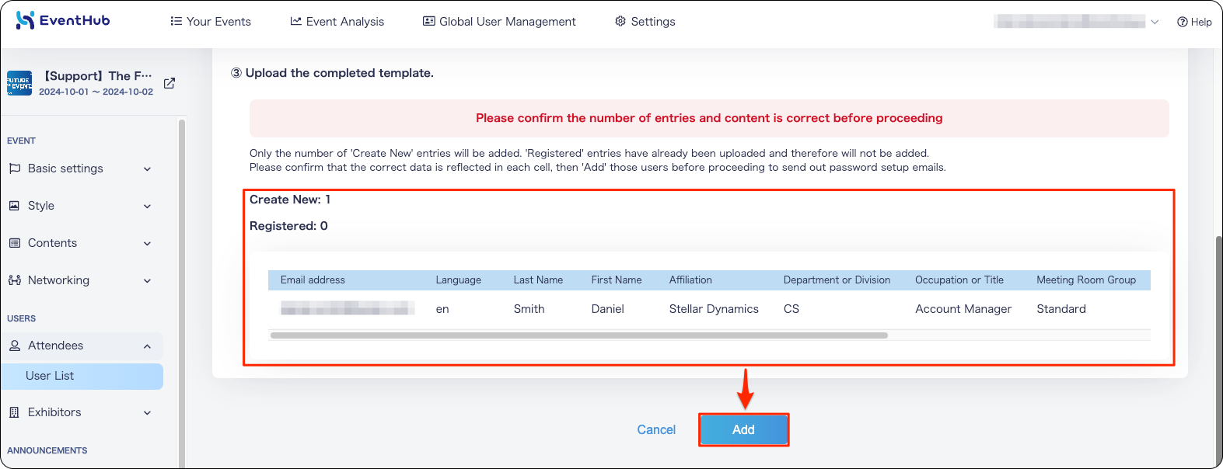The image size is (1223, 469).
Task: Click the Settings gear icon
Action: [620, 21]
